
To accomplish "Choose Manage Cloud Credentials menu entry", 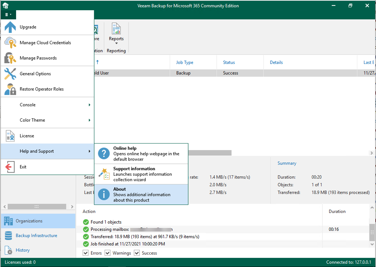I will click(x=47, y=43).
